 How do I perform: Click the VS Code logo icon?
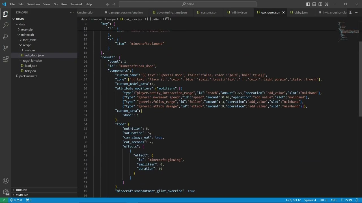click(x=4, y=4)
